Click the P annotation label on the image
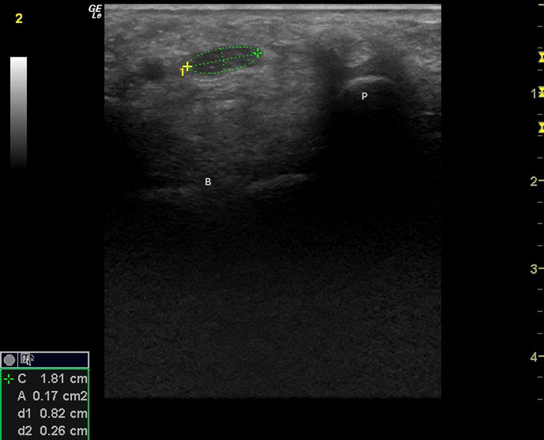The image size is (544, 440). [364, 96]
